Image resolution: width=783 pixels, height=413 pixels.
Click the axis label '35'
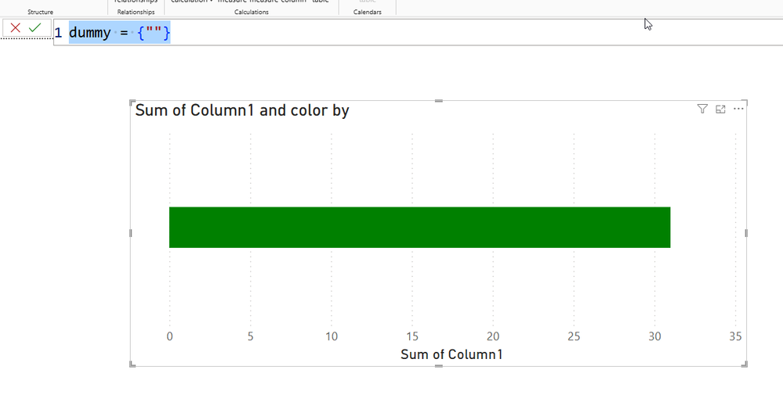pos(735,336)
